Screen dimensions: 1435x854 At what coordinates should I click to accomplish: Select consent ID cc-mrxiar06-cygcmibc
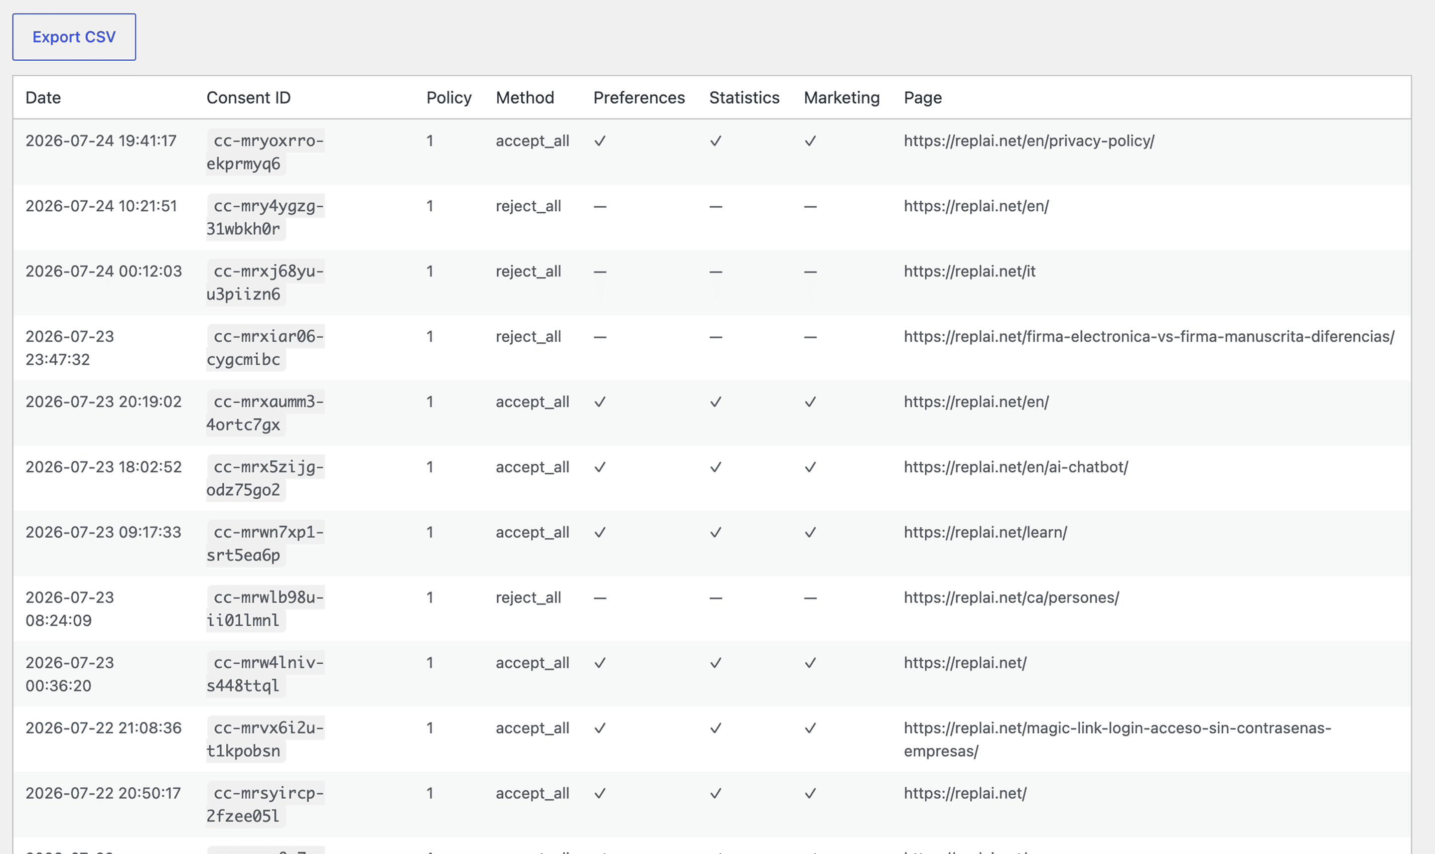coord(265,348)
